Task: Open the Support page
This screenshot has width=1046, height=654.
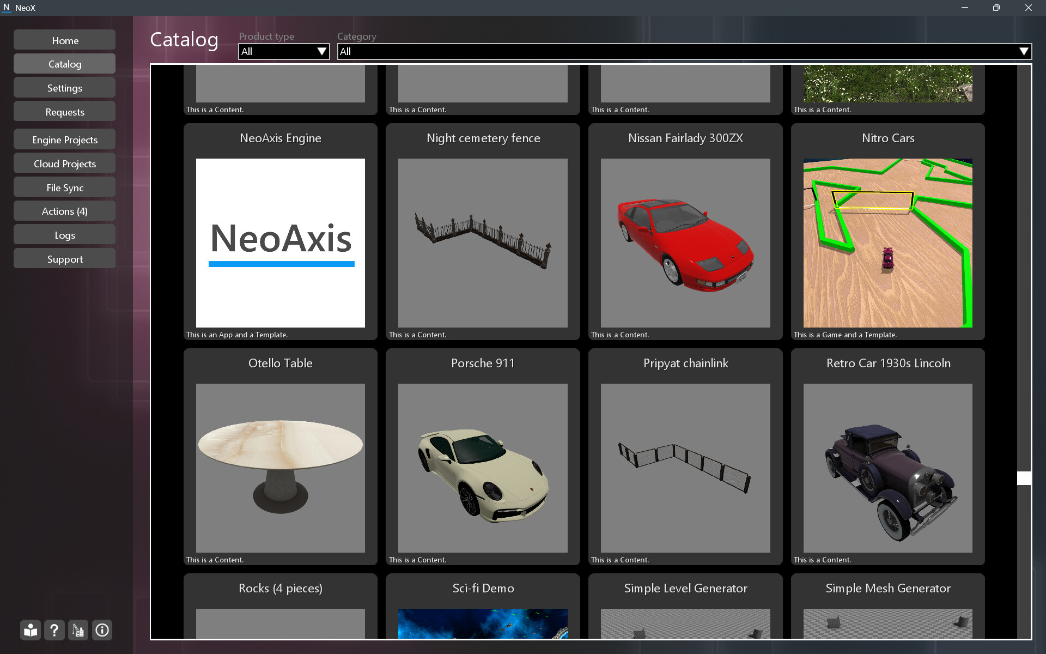Action: (x=65, y=259)
